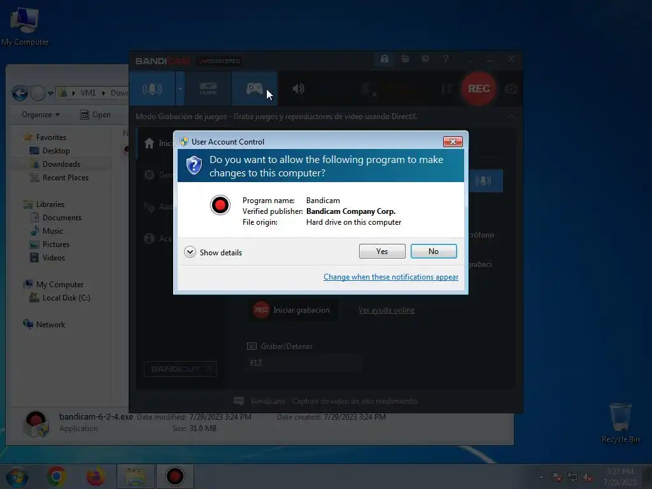Open the output folder icon in Bandicam title bar
The height and width of the screenshot is (489, 652).
405,59
